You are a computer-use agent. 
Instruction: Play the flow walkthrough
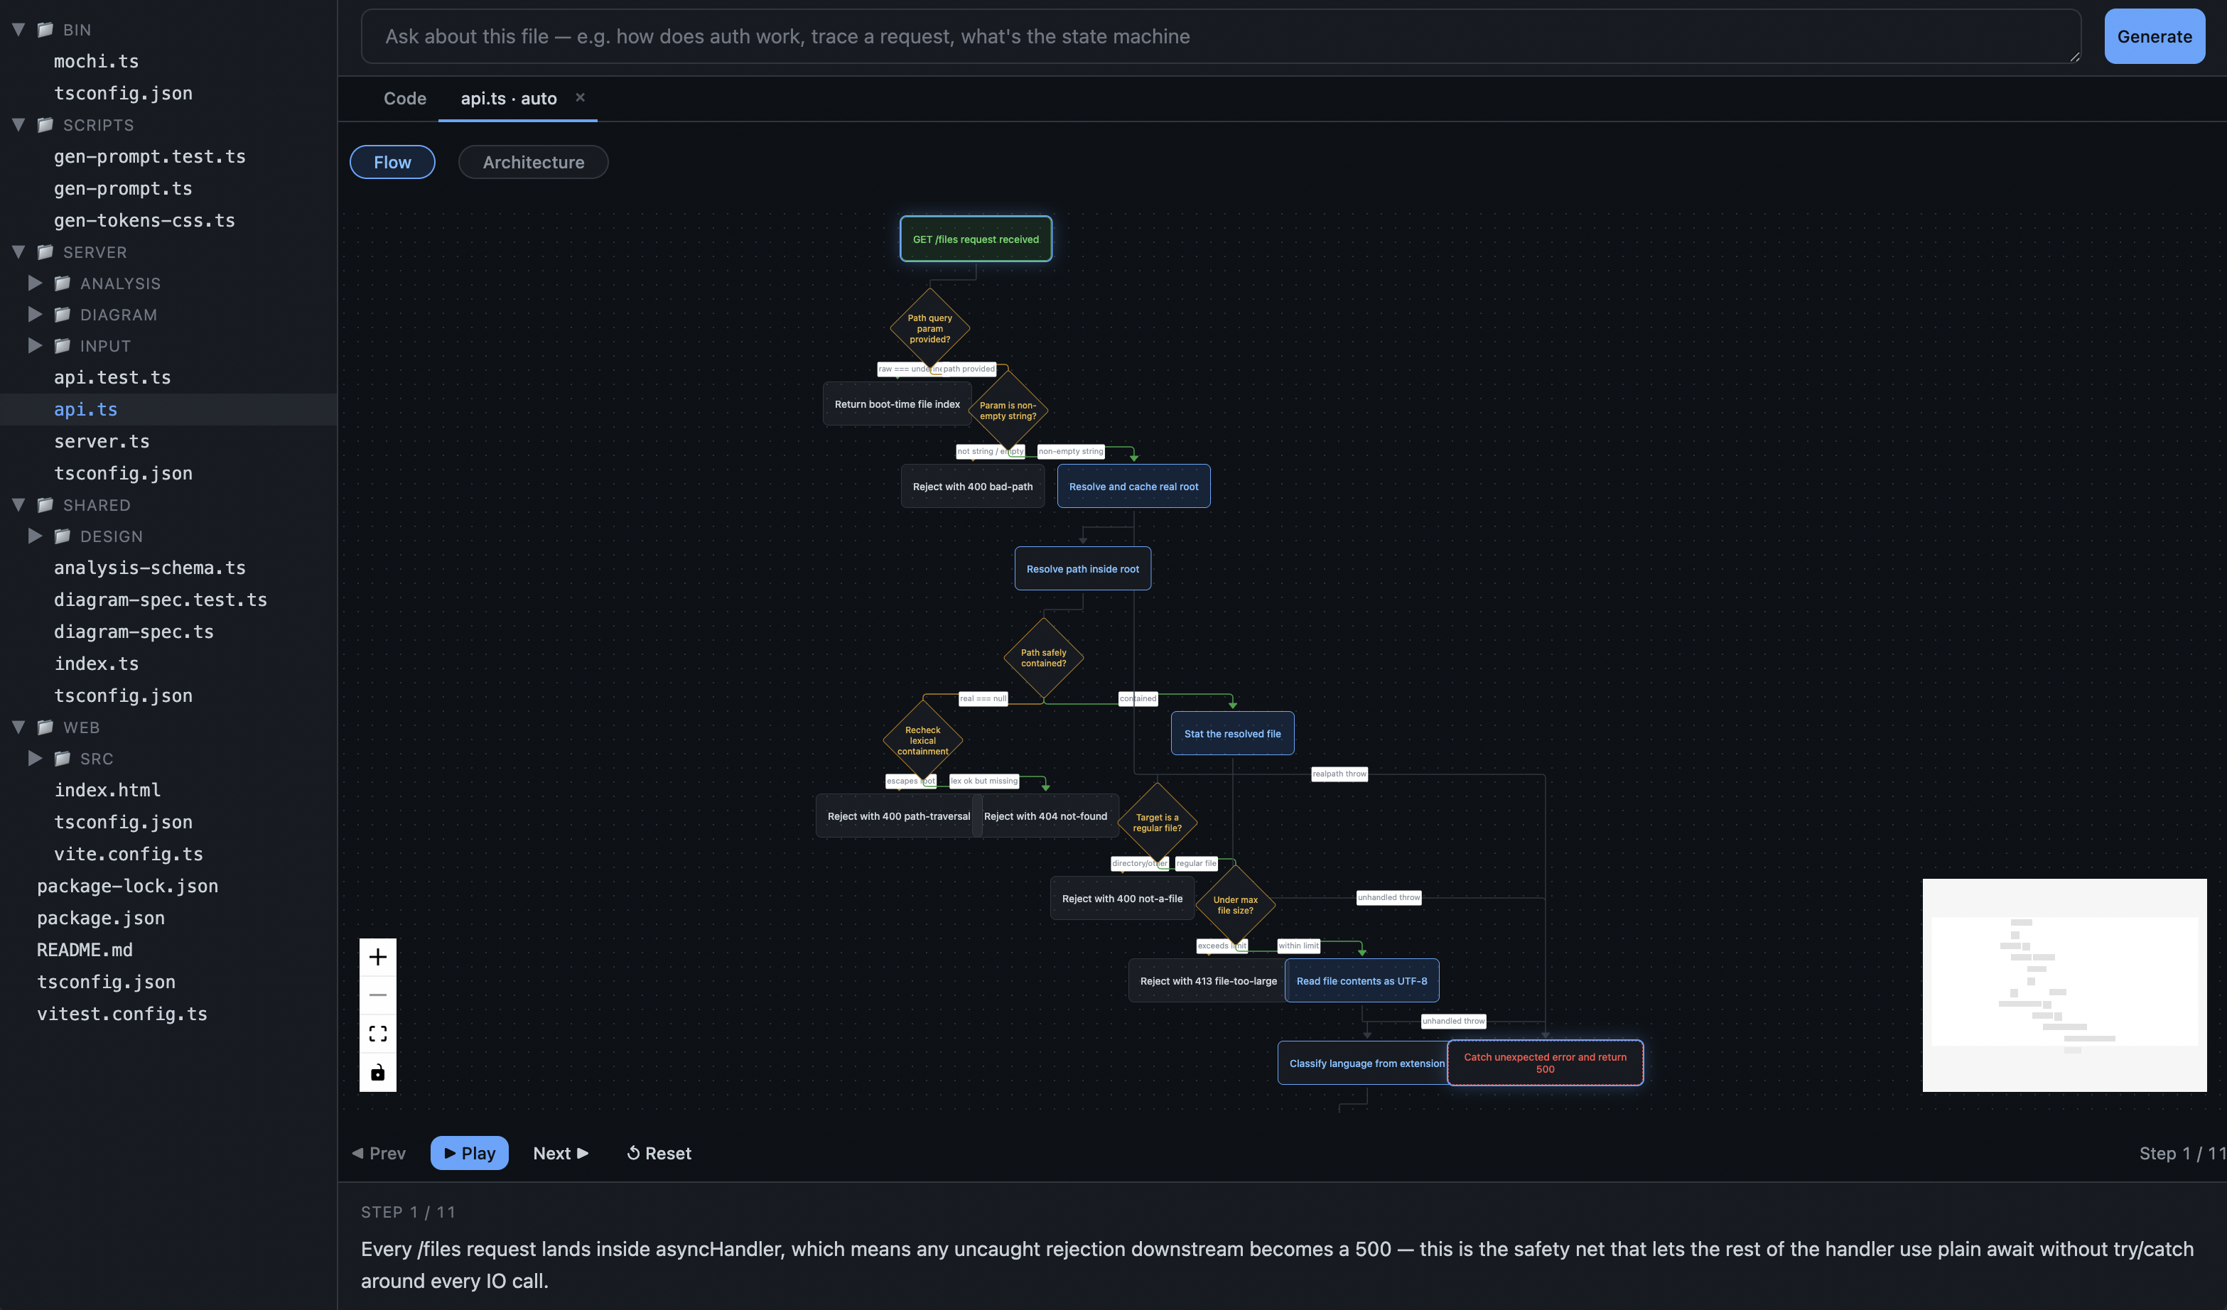(469, 1154)
